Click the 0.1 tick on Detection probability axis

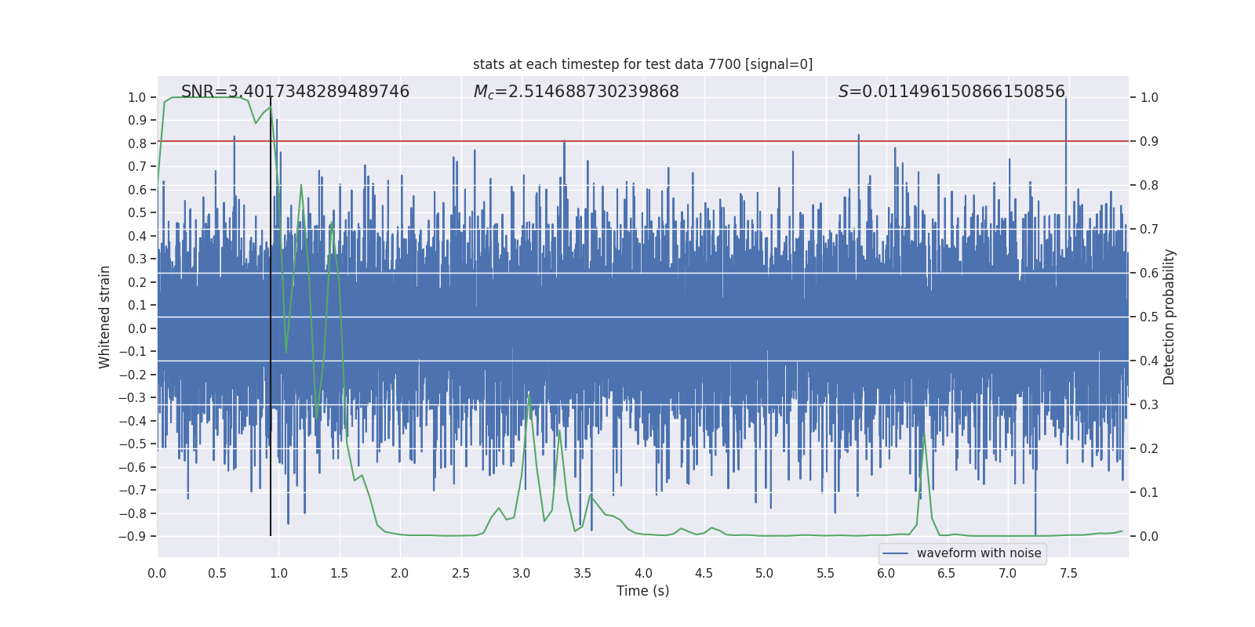pos(1149,493)
